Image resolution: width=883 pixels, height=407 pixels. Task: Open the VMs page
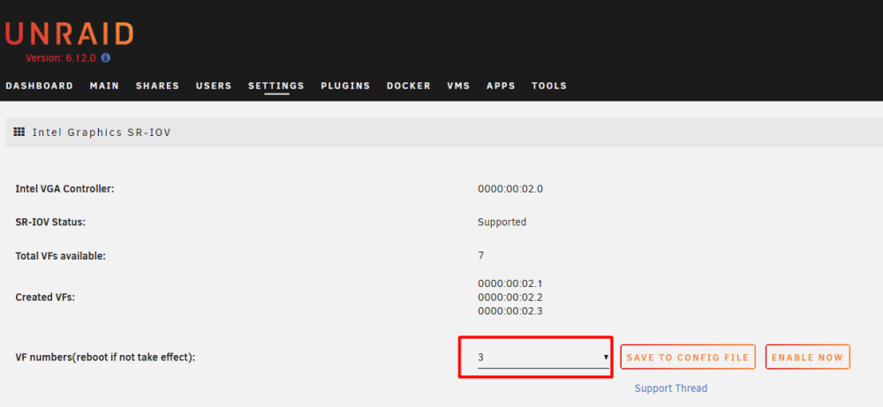458,87
